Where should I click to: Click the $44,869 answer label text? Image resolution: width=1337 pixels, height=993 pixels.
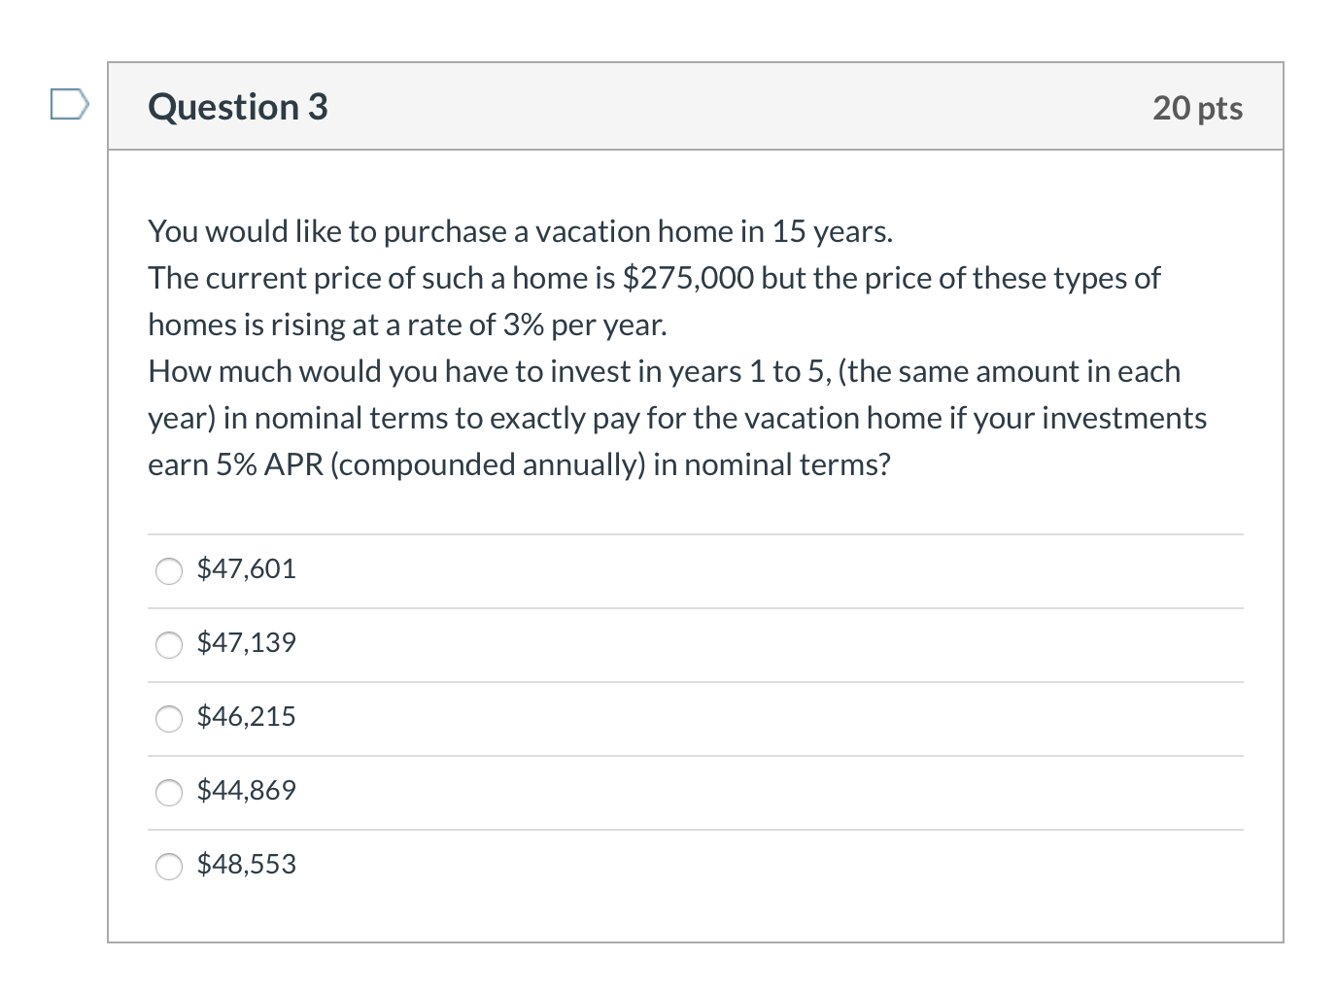[247, 791]
